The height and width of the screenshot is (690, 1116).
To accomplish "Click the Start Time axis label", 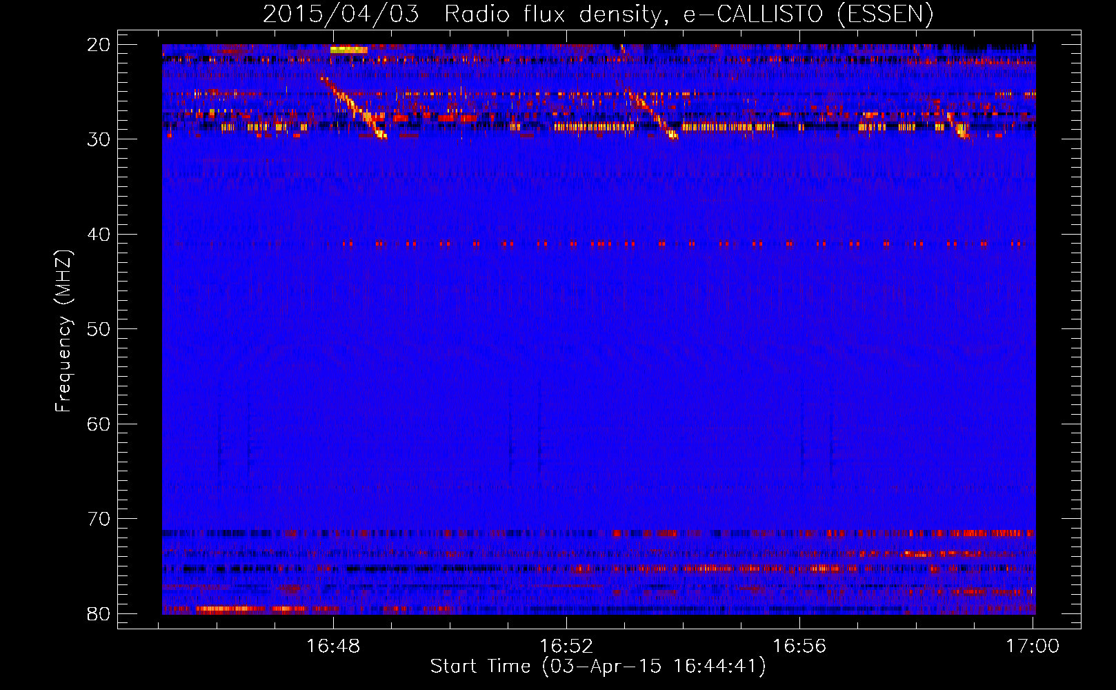I will pos(598,667).
